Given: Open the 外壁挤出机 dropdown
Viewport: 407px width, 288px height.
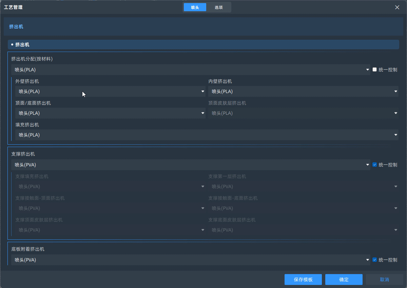Looking at the screenshot, I should pyautogui.click(x=202, y=91).
